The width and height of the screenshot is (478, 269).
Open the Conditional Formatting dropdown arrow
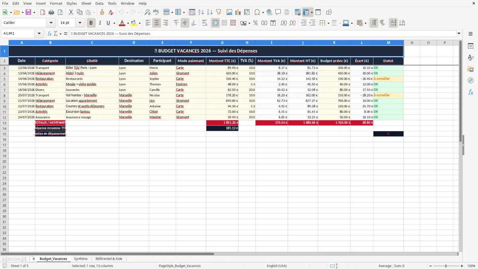tap(365, 23)
